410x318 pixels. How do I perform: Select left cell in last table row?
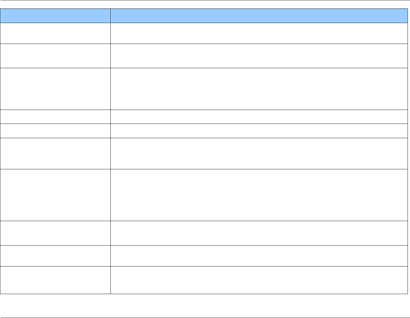[55, 280]
